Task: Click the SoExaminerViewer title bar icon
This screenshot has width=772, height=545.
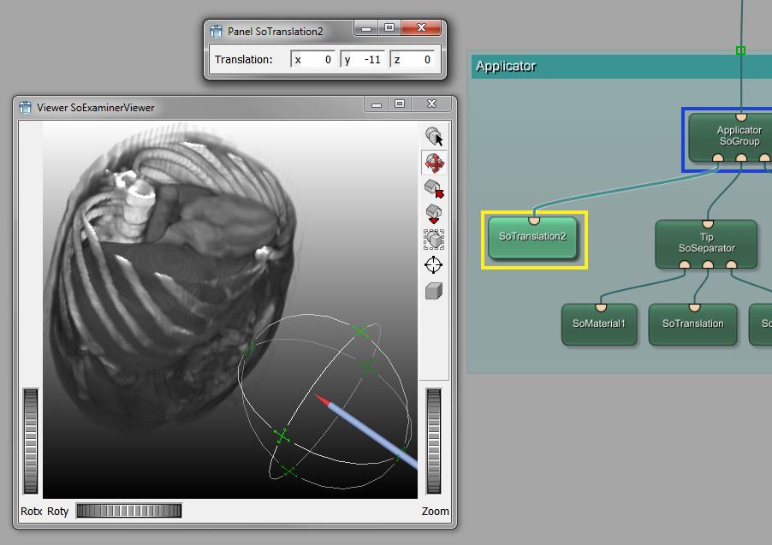Action: [x=26, y=107]
